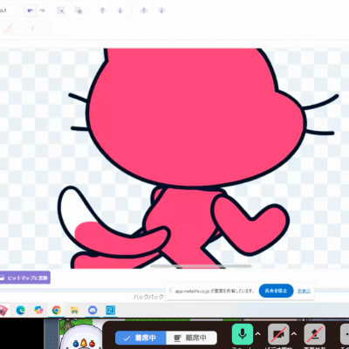Undo the last costume edit
The width and height of the screenshot is (349, 349).
(30, 10)
